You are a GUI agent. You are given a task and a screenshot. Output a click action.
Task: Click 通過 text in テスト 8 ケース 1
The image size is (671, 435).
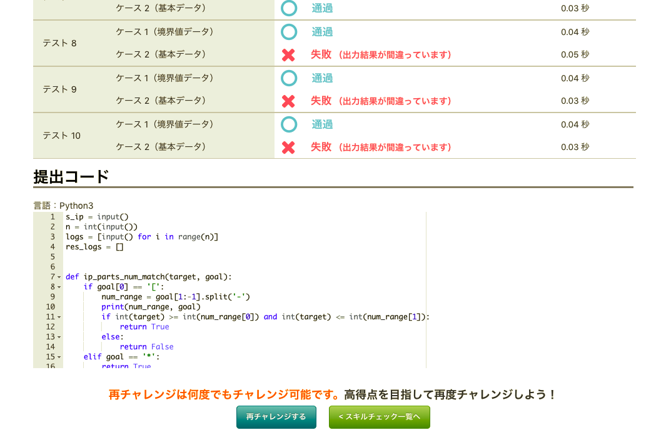click(x=322, y=32)
